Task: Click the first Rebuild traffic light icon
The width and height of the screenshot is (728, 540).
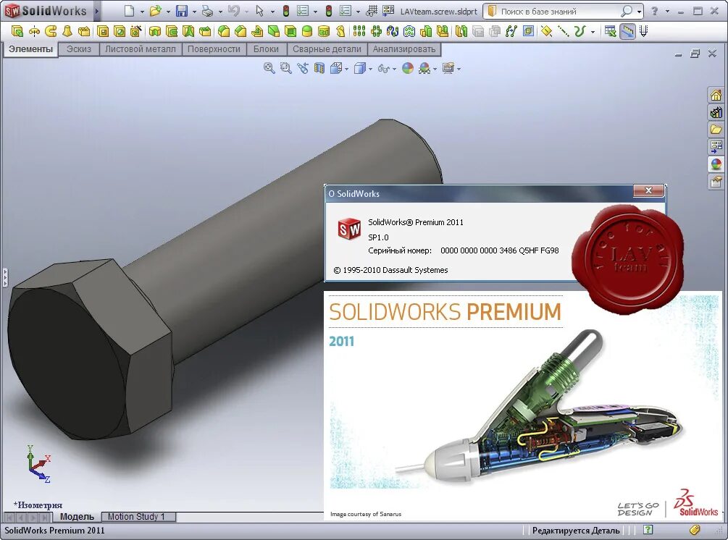Action: 286,11
